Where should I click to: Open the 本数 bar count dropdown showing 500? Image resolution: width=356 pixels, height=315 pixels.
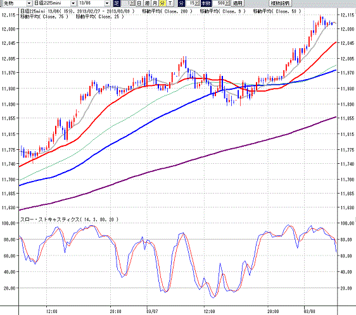(222, 3)
